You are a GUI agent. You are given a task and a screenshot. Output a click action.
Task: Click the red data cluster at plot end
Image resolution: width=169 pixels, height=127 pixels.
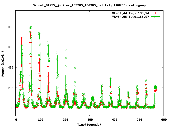(x=156, y=90)
